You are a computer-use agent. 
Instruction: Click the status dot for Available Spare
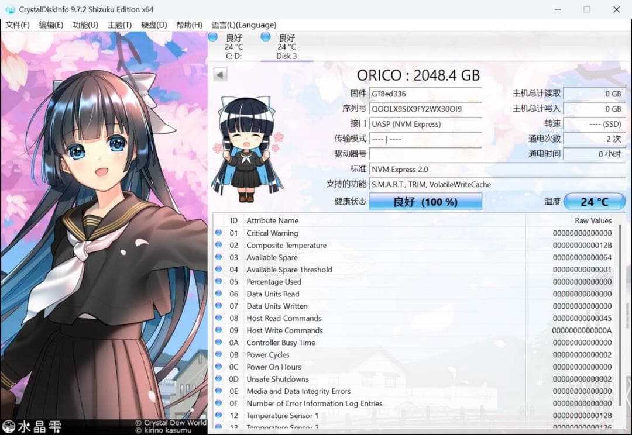coord(218,257)
